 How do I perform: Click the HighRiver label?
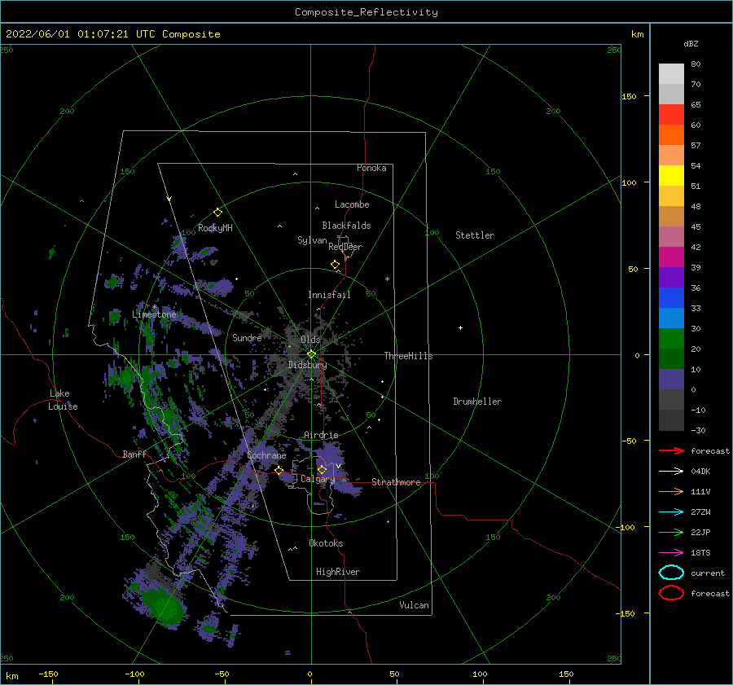coord(338,572)
